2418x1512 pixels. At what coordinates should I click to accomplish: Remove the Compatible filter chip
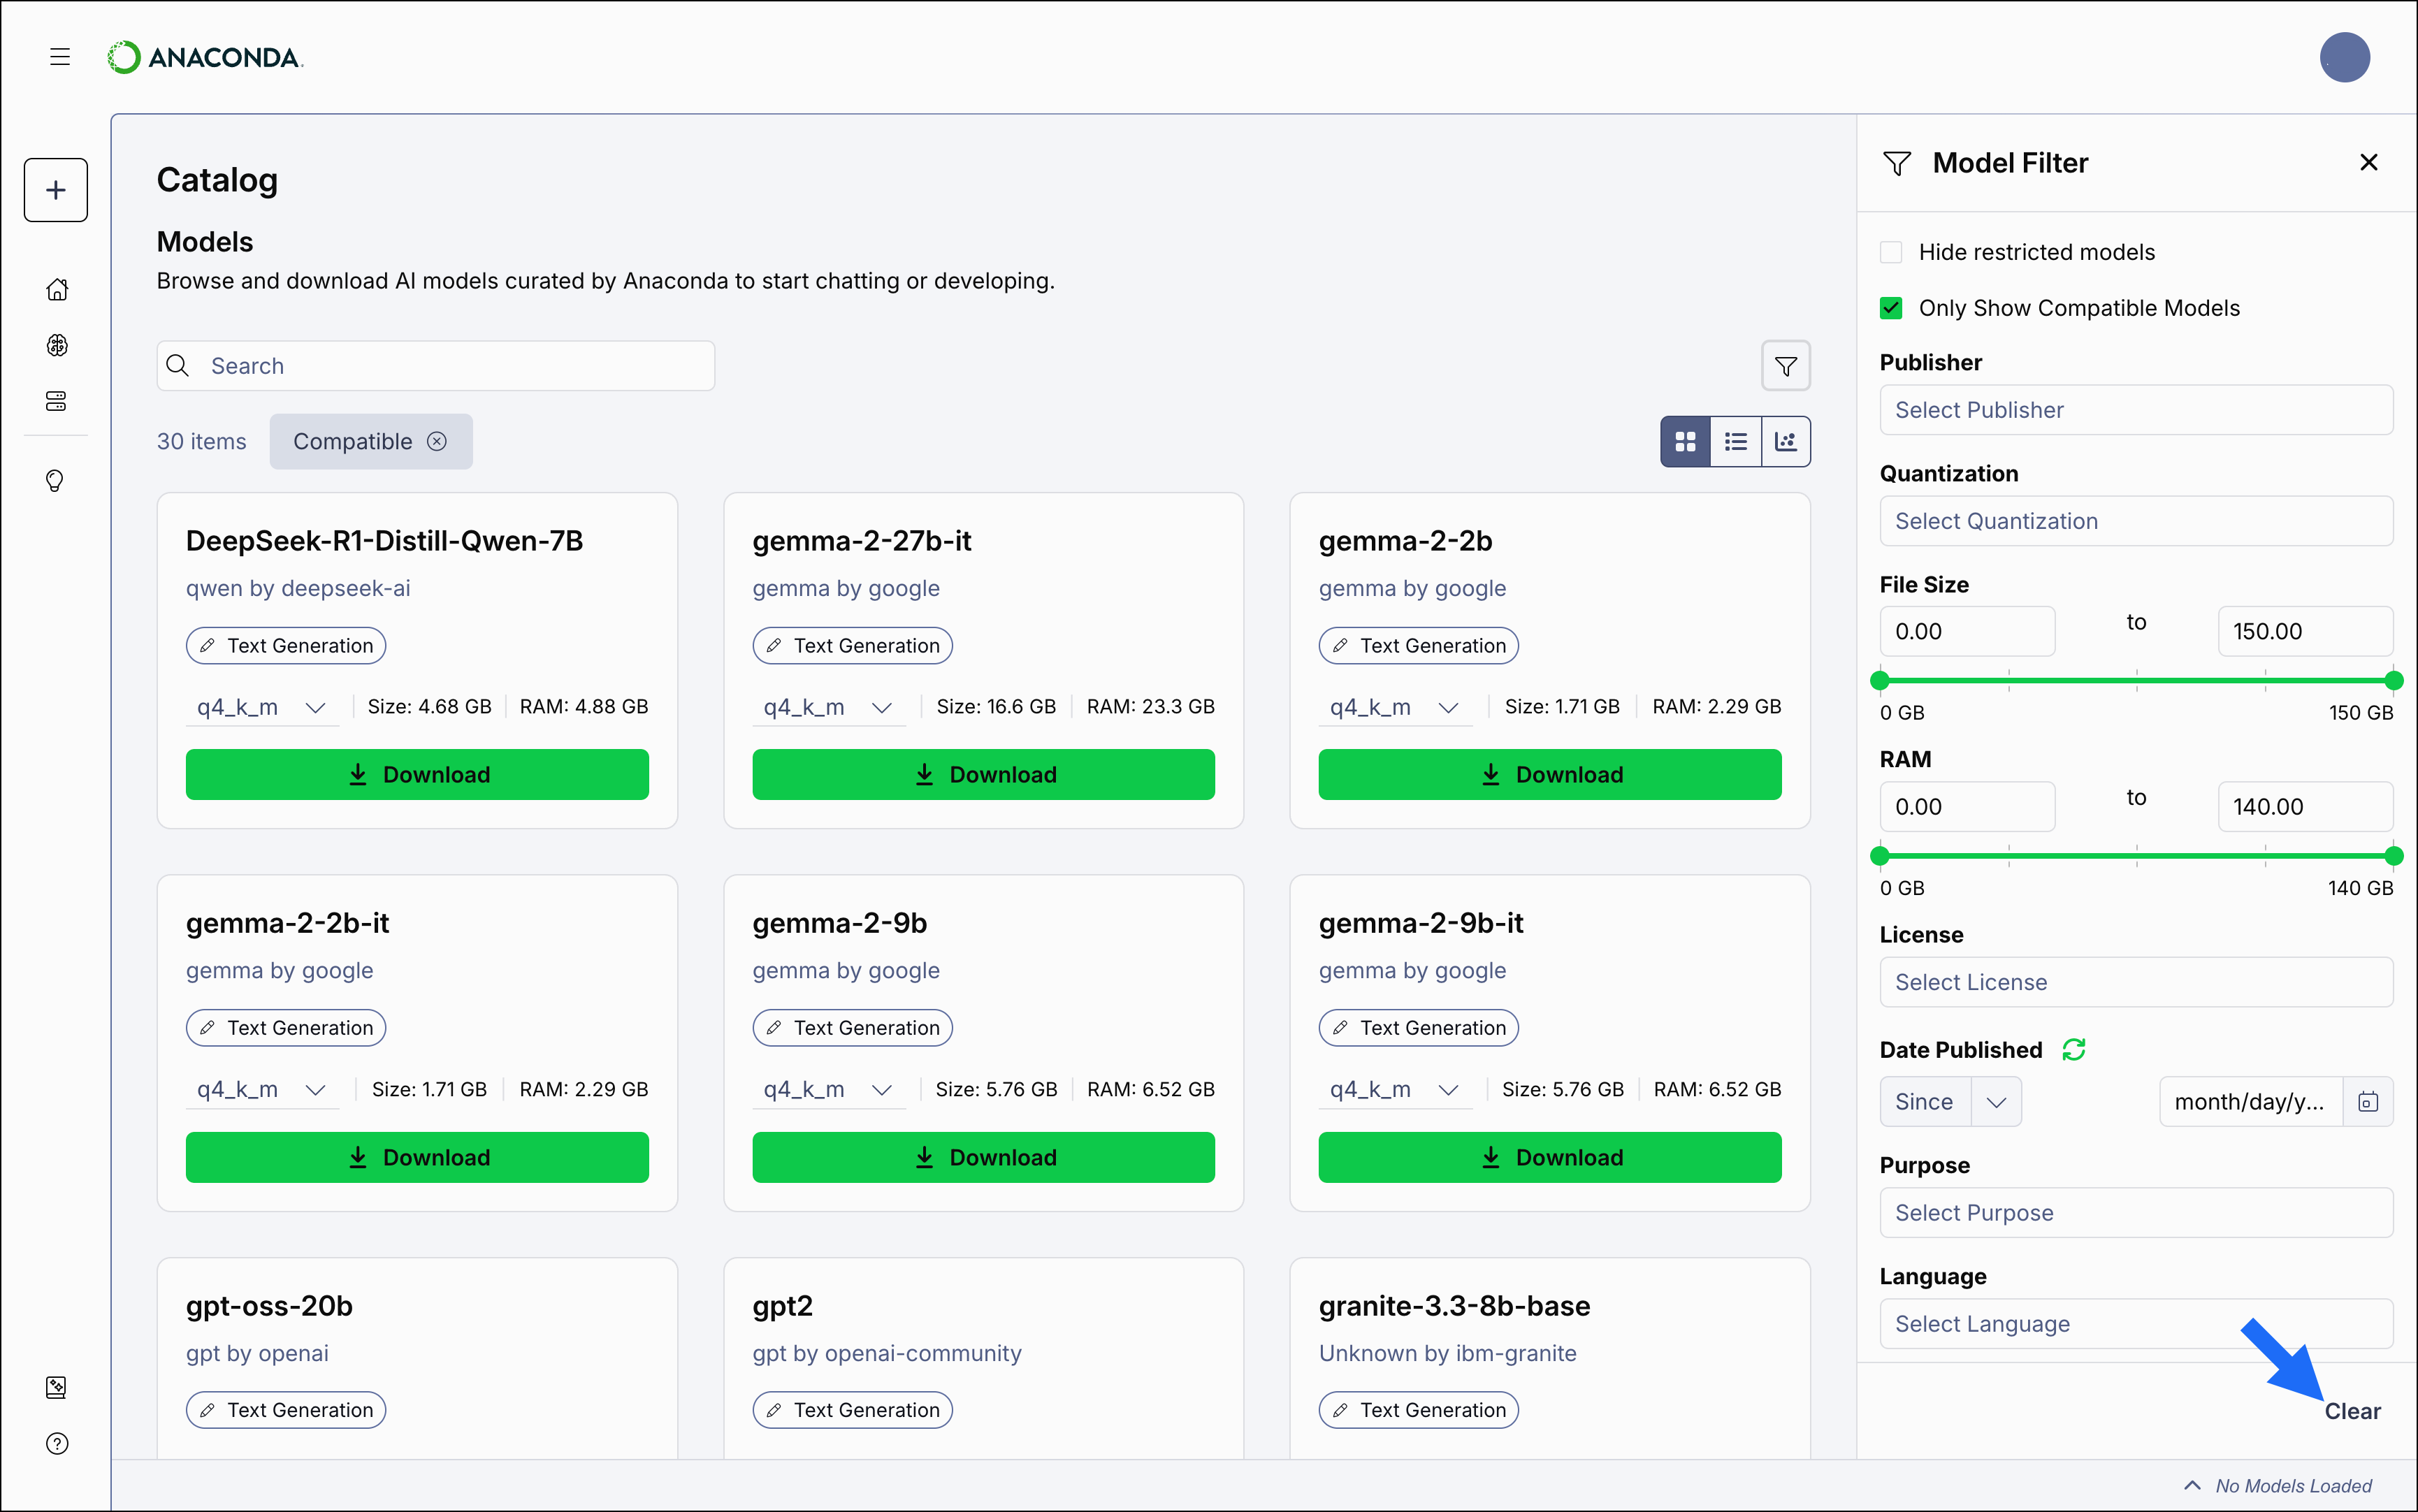[x=437, y=441]
